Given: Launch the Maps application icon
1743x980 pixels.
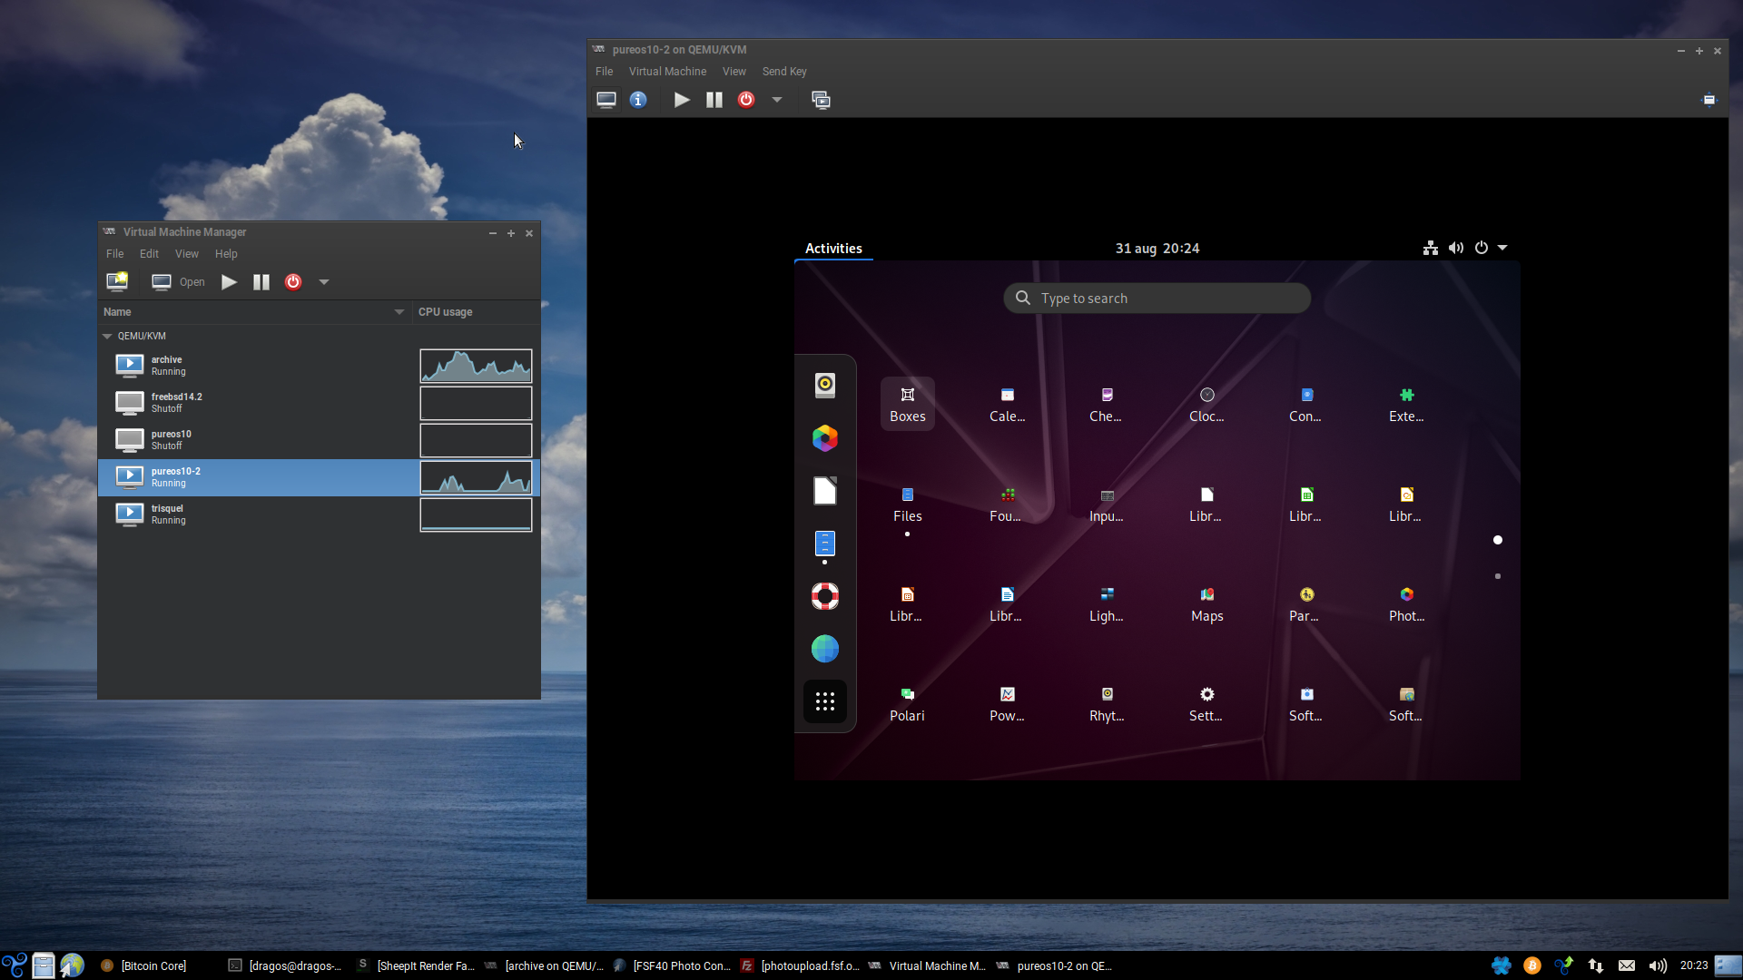Looking at the screenshot, I should coord(1206,603).
